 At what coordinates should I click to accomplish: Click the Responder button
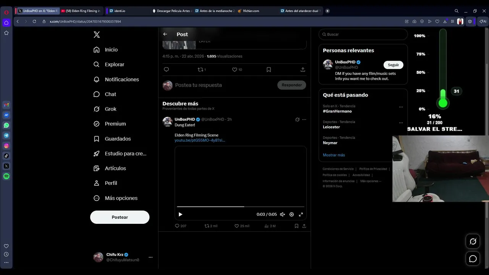291,85
